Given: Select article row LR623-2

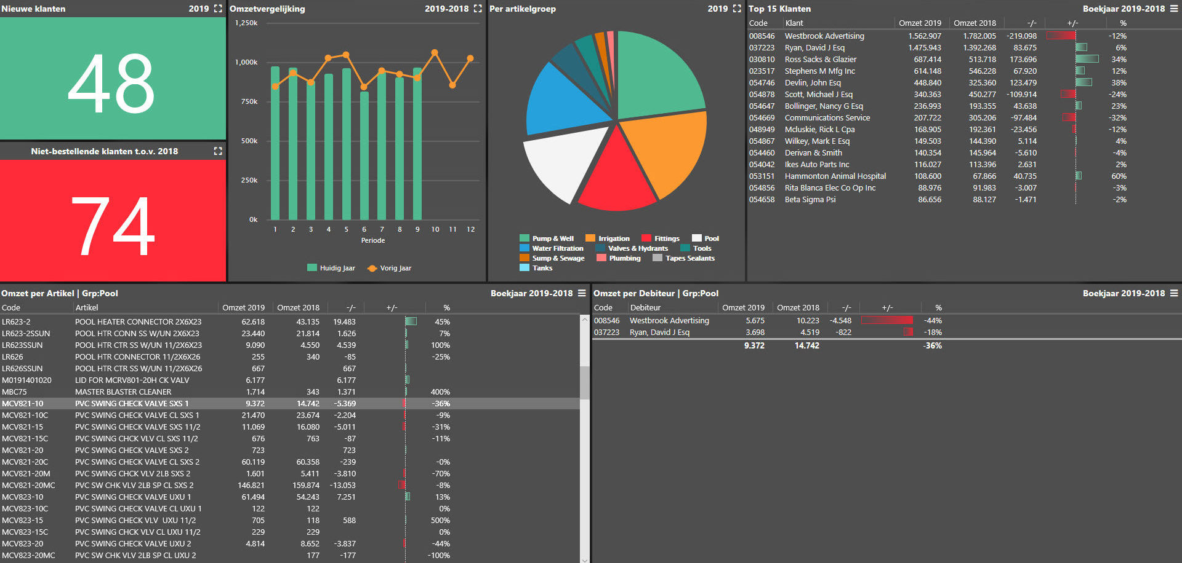Looking at the screenshot, I should [x=289, y=321].
